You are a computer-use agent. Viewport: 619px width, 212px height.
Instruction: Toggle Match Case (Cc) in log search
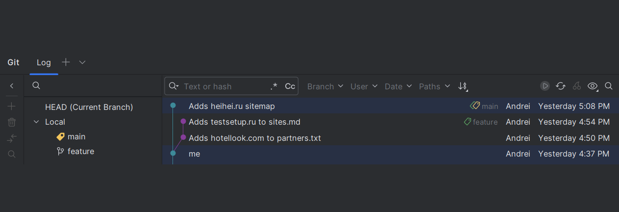(290, 86)
